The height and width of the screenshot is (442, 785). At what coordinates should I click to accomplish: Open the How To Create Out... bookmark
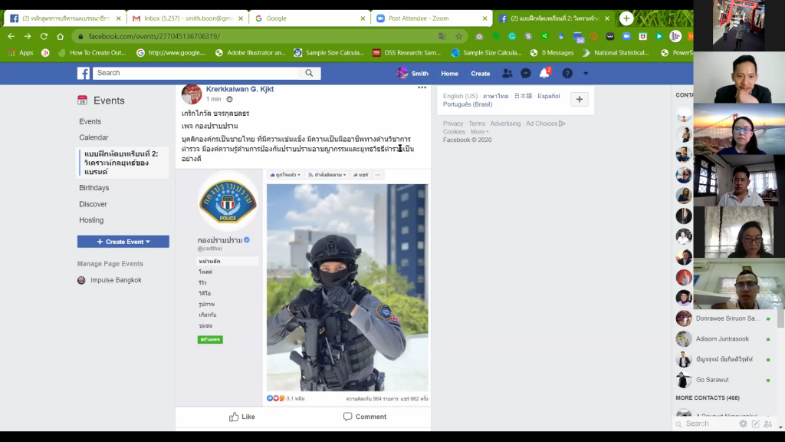[92, 53]
